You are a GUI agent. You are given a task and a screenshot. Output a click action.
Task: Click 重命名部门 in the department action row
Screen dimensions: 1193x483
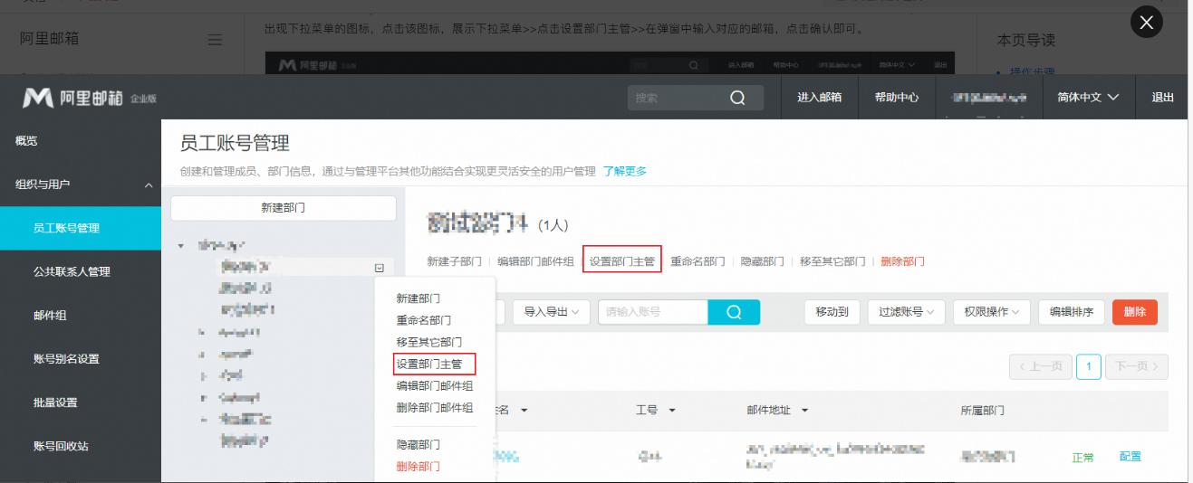click(698, 261)
